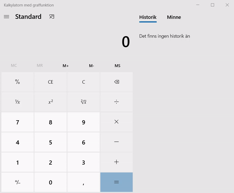Switch to the Minne tab
Image resolution: width=234 pixels, height=193 pixels.
click(x=174, y=17)
